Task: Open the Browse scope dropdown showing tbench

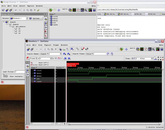Action: (27, 19)
